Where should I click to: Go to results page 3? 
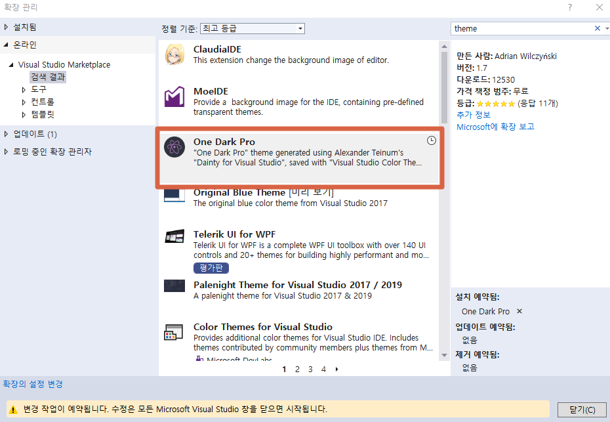(x=310, y=369)
